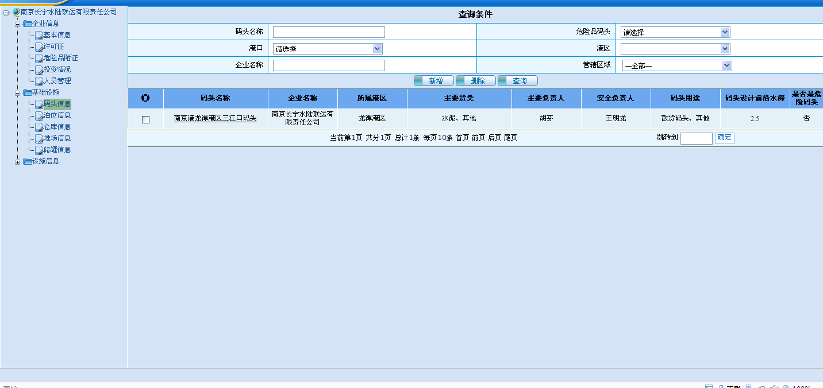Toggle the select-all circle in table header
Image resolution: width=823 pixels, height=388 pixels.
click(x=145, y=99)
